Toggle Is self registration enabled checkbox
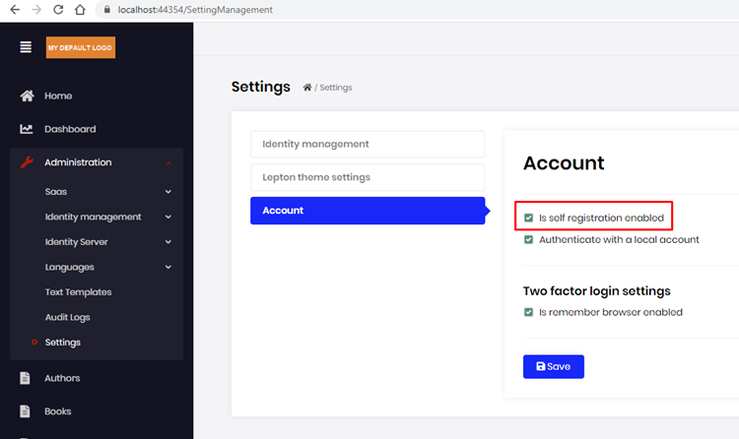Image resolution: width=739 pixels, height=439 pixels. point(529,218)
